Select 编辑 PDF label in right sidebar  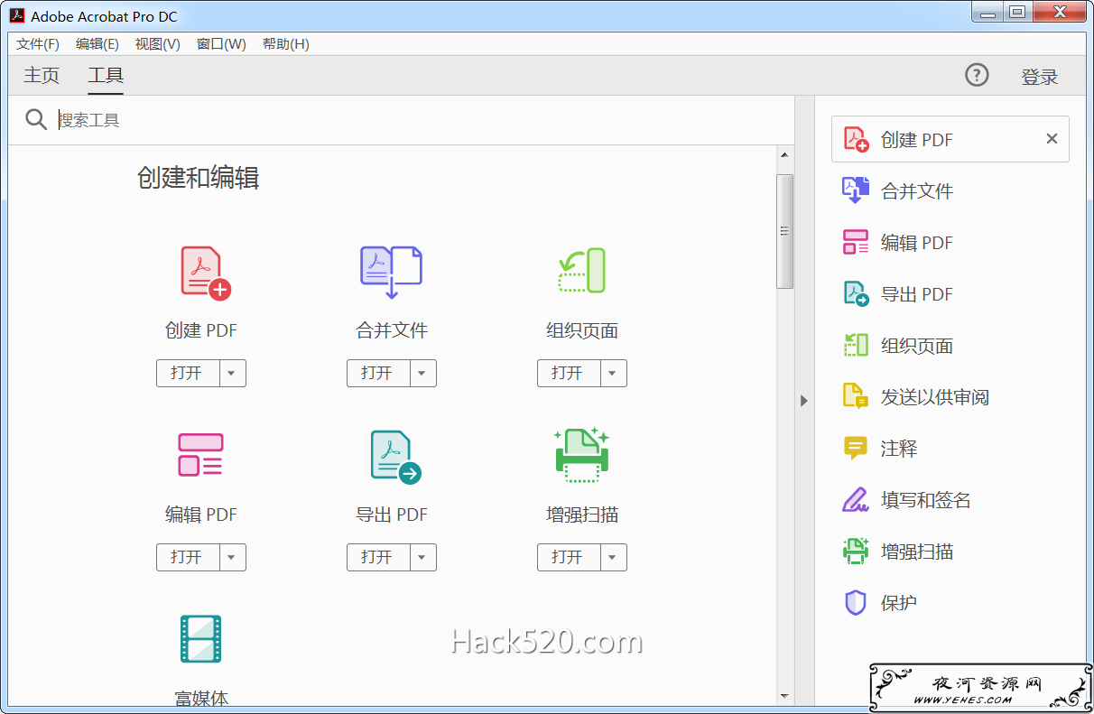click(x=917, y=243)
